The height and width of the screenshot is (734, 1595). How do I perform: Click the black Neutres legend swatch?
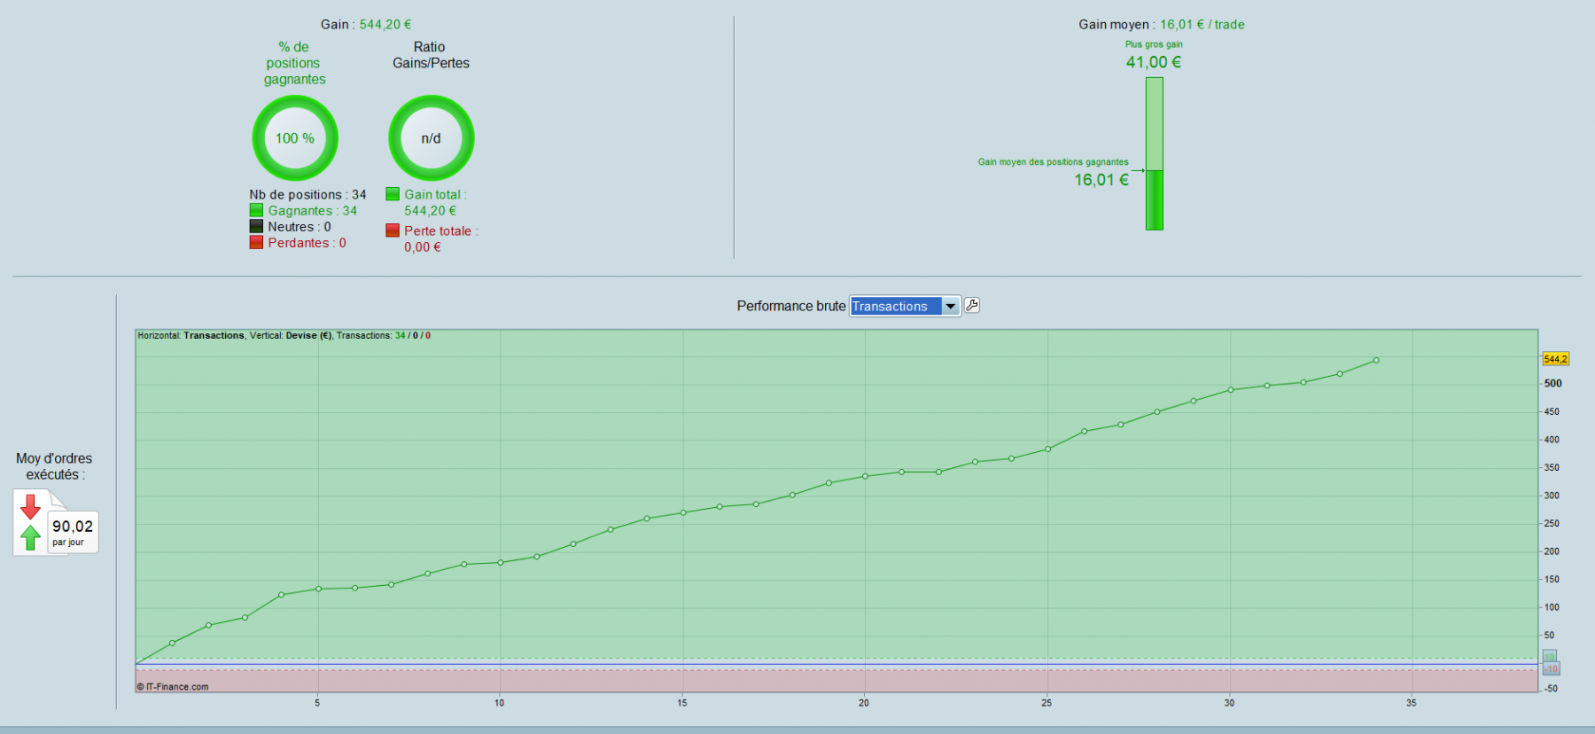coord(256,226)
